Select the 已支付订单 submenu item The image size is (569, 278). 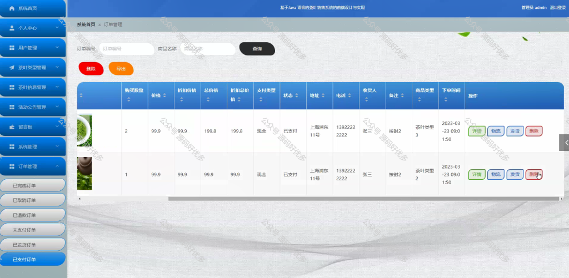33,260
